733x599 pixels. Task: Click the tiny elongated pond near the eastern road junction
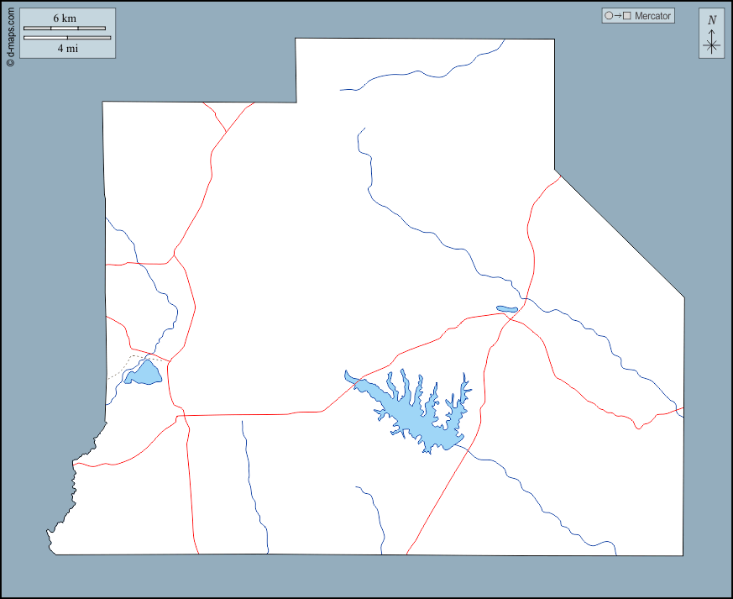point(506,309)
